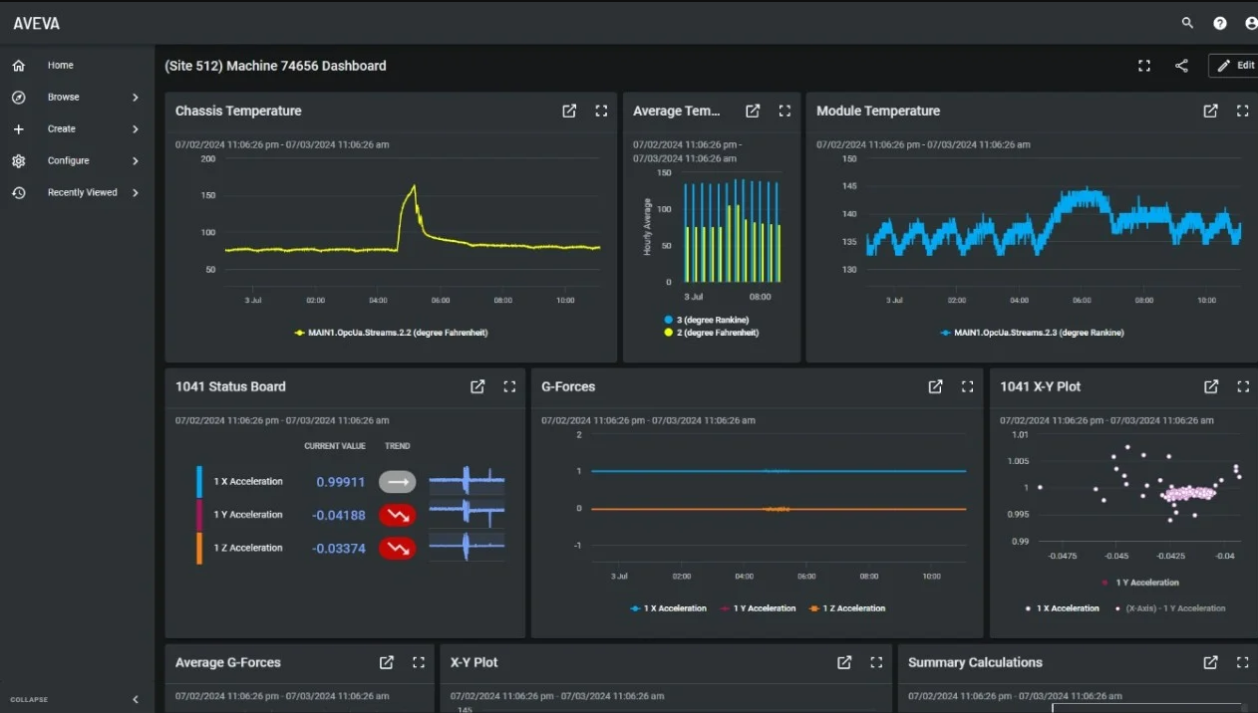Screen dimensions: 1258x713
Task: Toggle 1 Z Acceleration series in G-Forces legend
Action: 847,608
